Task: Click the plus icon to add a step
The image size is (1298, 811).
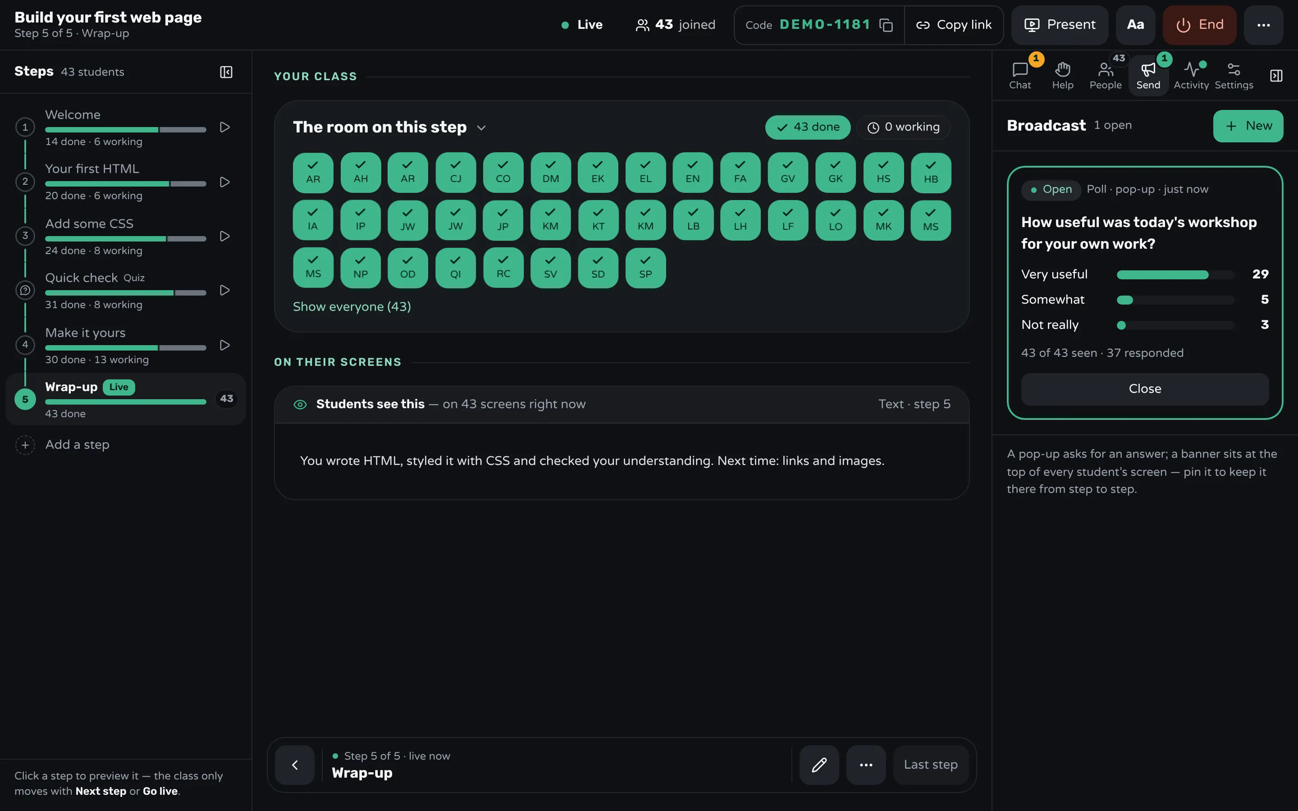Action: click(25, 445)
